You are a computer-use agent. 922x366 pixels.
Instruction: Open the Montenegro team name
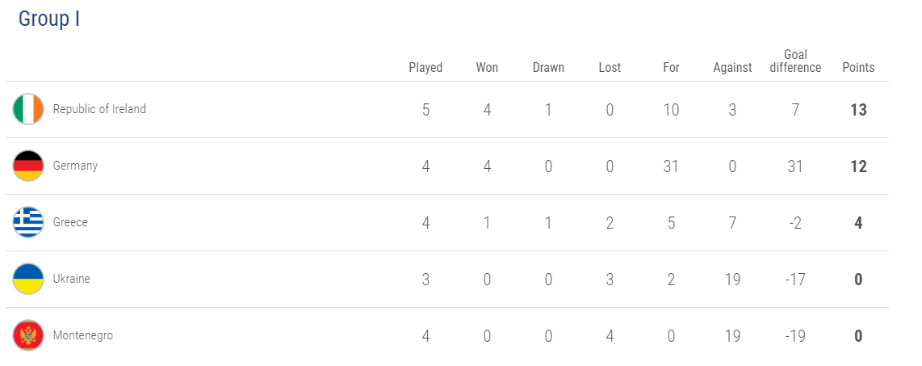tap(83, 335)
